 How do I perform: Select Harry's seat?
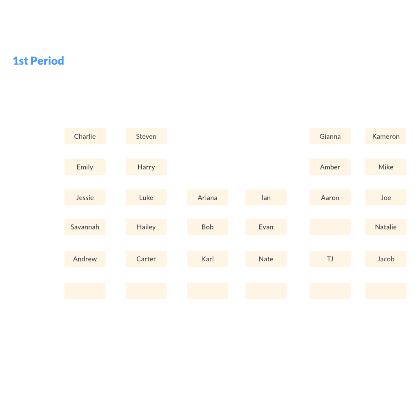pyautogui.click(x=146, y=167)
